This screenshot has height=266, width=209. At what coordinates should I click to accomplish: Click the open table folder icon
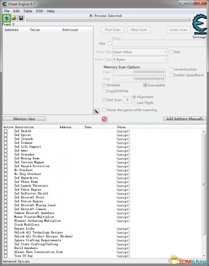[x=14, y=18]
